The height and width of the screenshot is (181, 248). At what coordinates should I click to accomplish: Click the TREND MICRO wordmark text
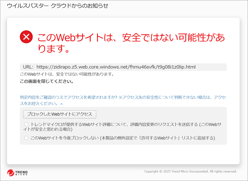[21, 173]
